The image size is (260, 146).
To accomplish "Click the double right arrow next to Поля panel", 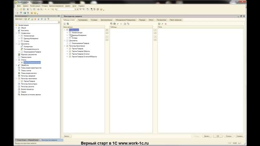I will tap(155, 33).
